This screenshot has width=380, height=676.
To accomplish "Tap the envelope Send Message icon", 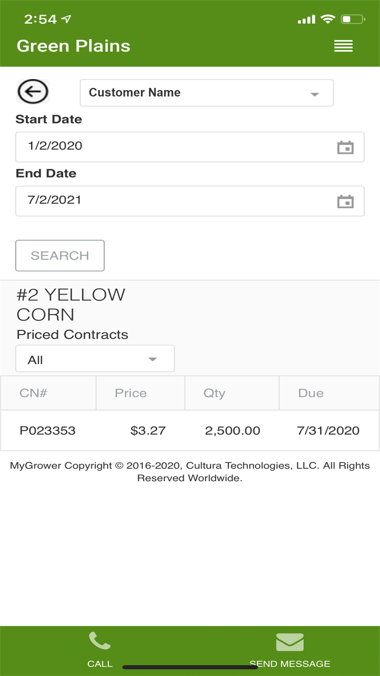I will pyautogui.click(x=290, y=642).
